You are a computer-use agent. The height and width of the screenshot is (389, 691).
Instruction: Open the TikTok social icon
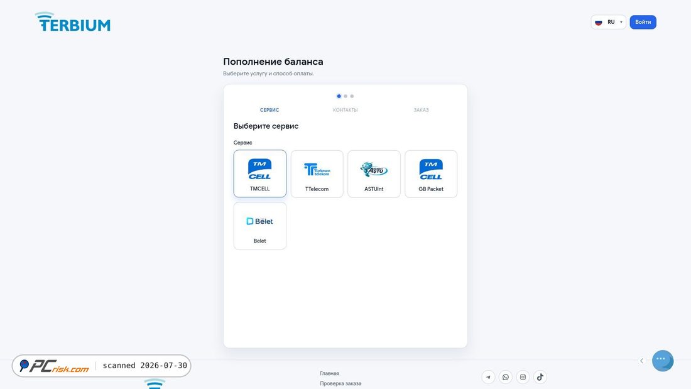coord(540,377)
